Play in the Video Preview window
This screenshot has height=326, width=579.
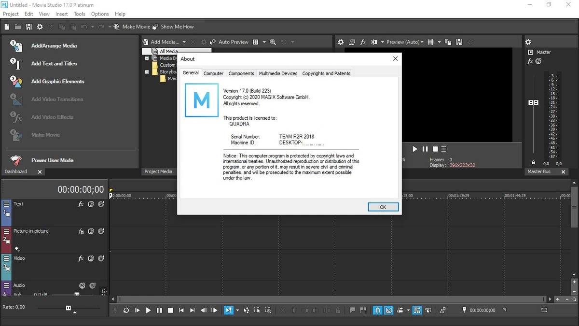pyautogui.click(x=415, y=149)
